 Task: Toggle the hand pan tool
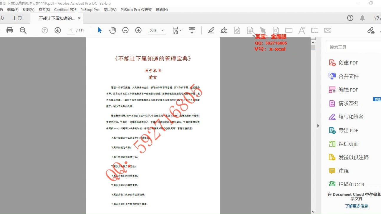pos(112,30)
